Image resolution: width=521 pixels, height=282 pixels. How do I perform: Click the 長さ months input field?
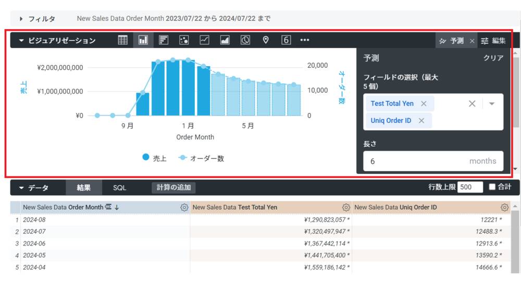(x=417, y=161)
